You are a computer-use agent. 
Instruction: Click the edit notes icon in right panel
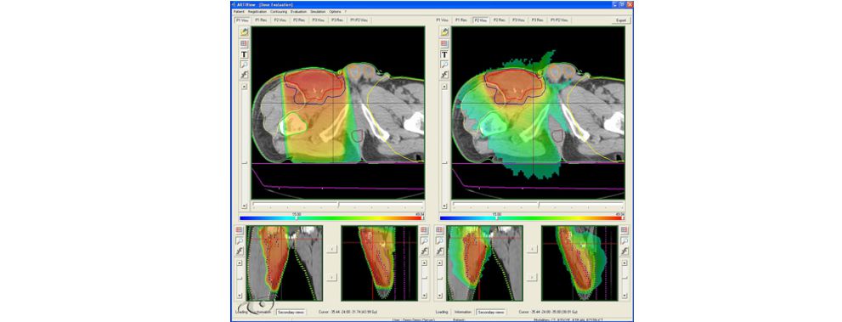tap(444, 32)
